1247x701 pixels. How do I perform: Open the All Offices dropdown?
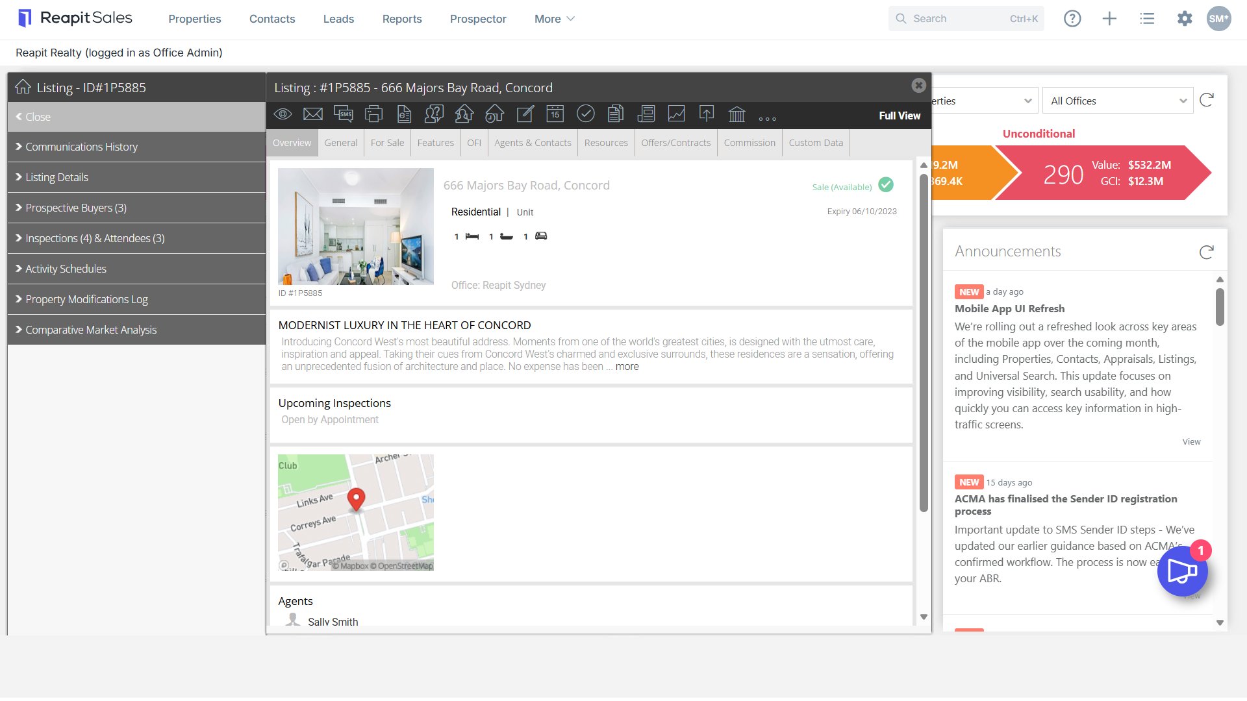pos(1118,101)
